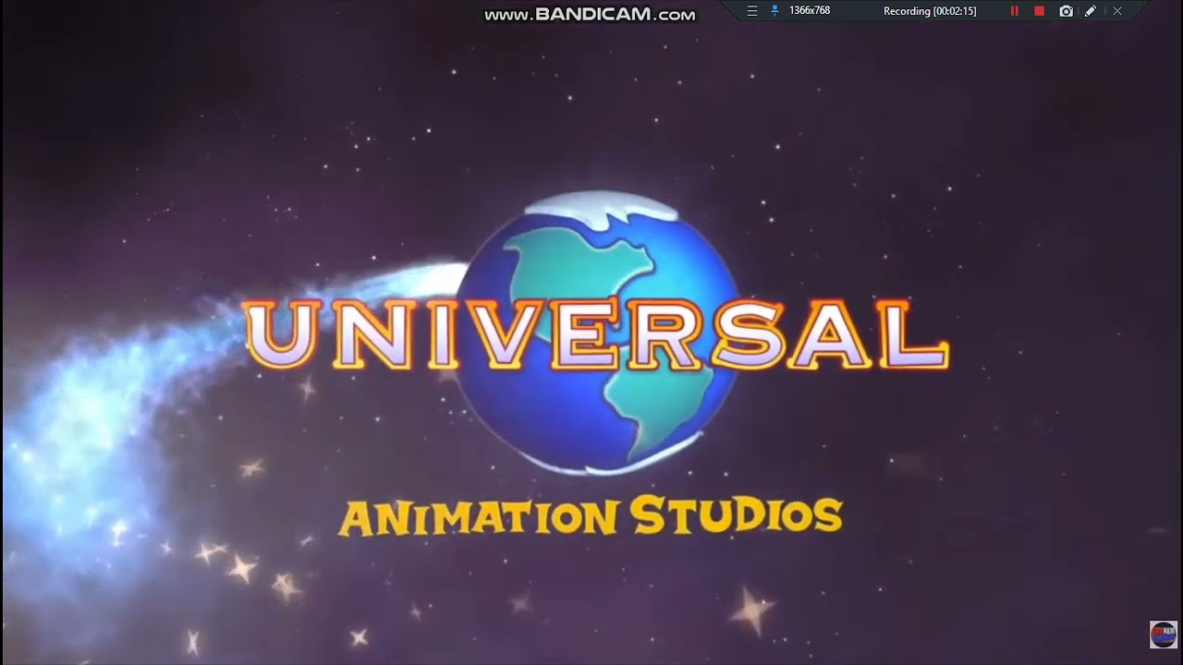Toggle the blue pin icon
This screenshot has height=665, width=1183.
(774, 11)
